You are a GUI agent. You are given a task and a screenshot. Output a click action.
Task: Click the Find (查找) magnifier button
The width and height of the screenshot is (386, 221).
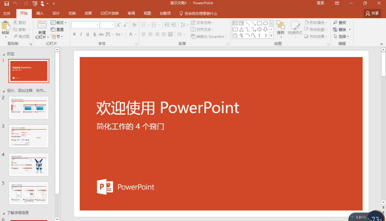340,23
